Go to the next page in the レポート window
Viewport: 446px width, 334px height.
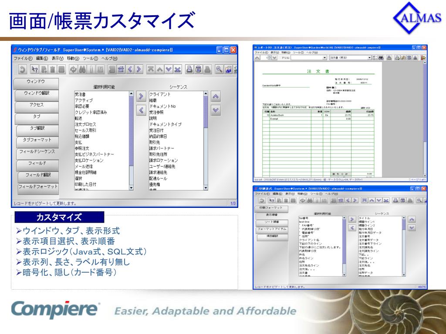(x=274, y=58)
